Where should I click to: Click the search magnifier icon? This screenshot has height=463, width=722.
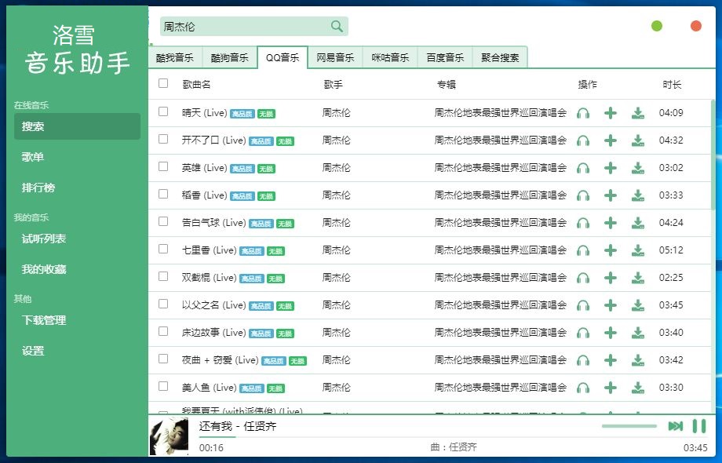[337, 27]
